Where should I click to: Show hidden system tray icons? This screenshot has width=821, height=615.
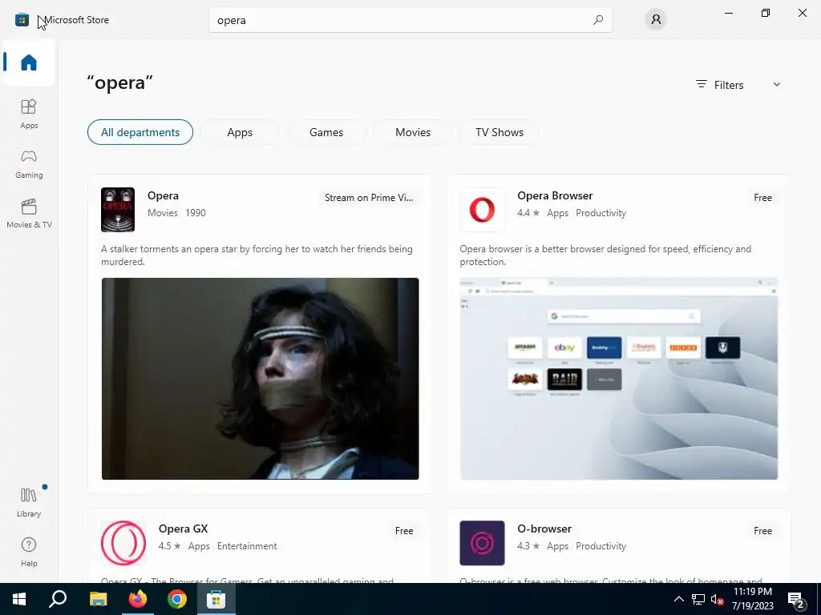tap(678, 599)
